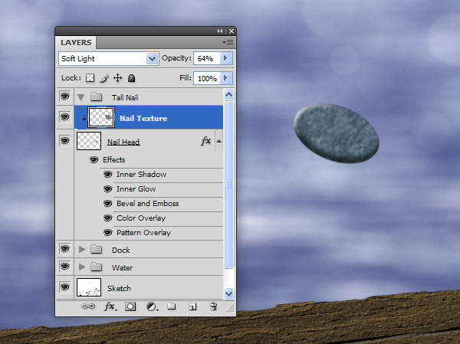Select the Dock group name

click(x=121, y=251)
